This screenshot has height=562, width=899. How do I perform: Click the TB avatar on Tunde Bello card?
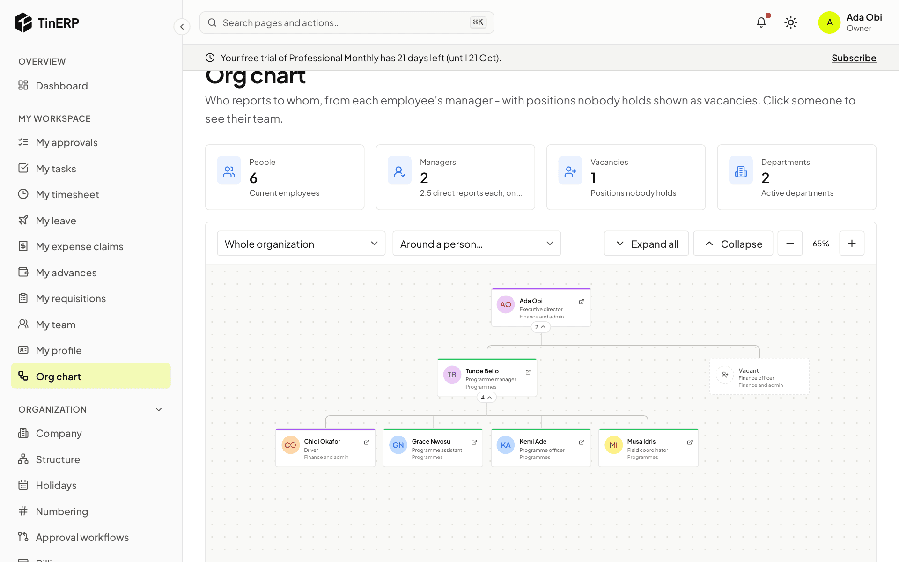pyautogui.click(x=452, y=375)
